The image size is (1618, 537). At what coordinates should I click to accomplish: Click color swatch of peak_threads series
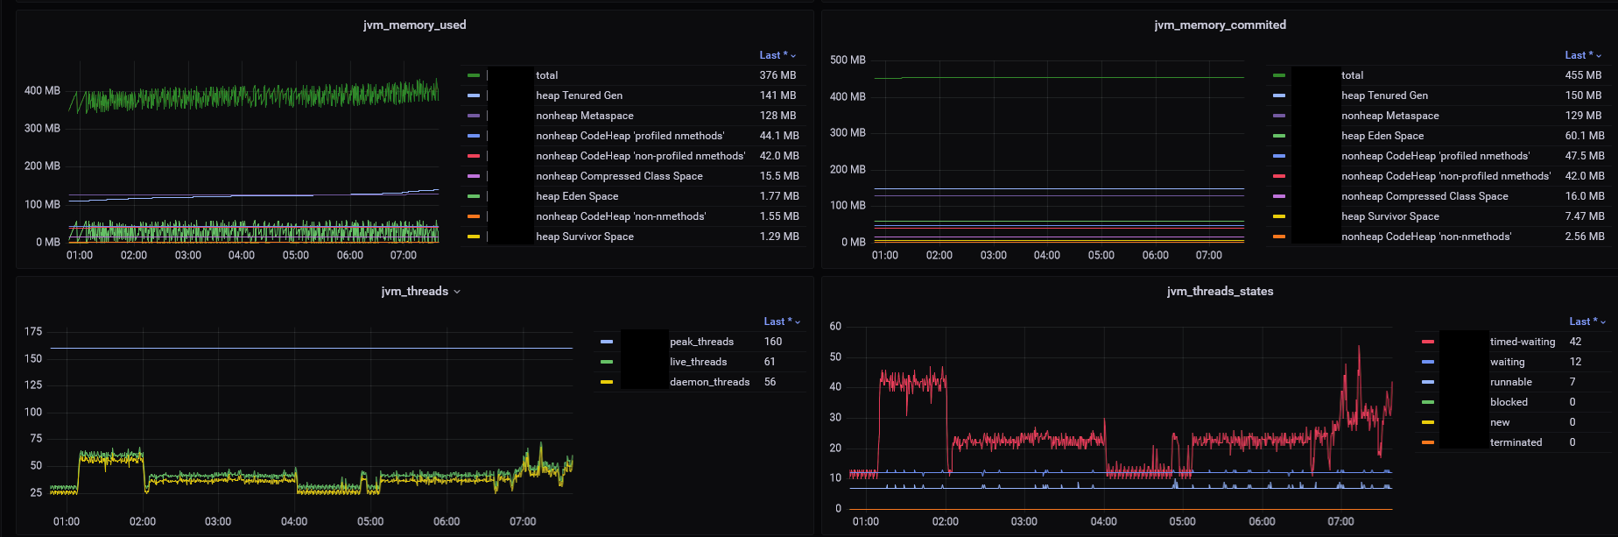[x=607, y=342]
